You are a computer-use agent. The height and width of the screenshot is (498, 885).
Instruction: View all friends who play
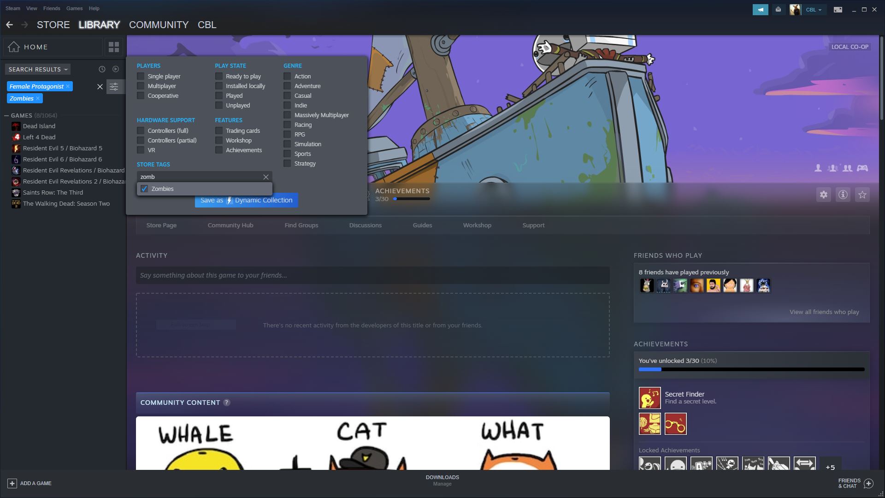tap(824, 312)
